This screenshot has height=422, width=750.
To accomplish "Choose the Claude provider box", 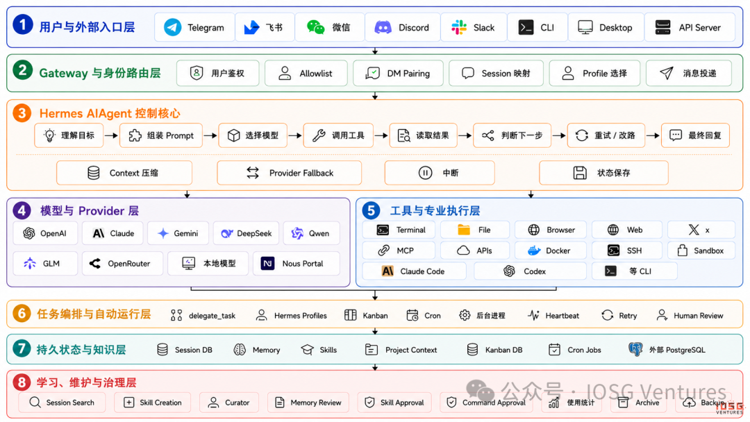I will [112, 233].
